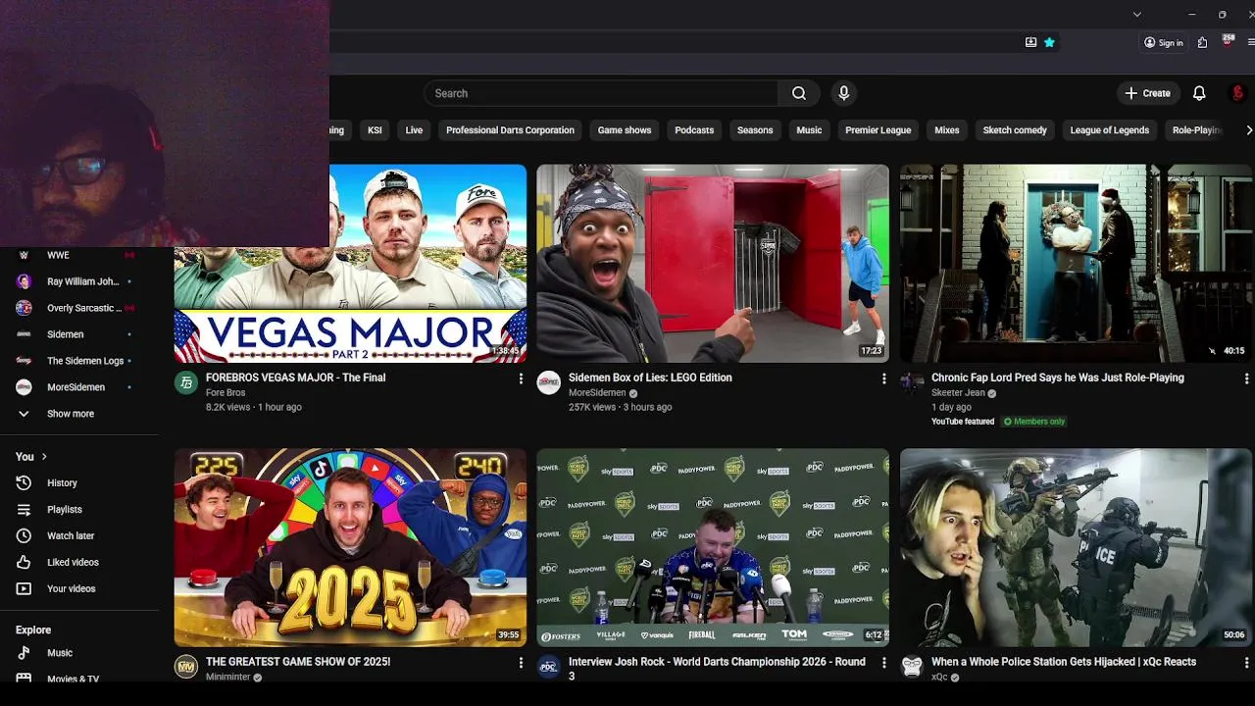Open the account avatar menu
The height and width of the screenshot is (706, 1255).
point(1237,93)
